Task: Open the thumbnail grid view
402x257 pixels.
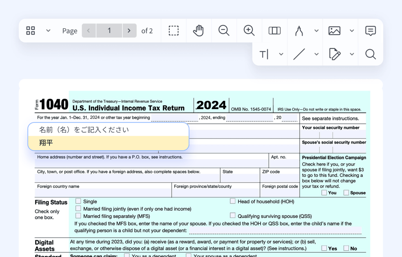Action: point(31,31)
